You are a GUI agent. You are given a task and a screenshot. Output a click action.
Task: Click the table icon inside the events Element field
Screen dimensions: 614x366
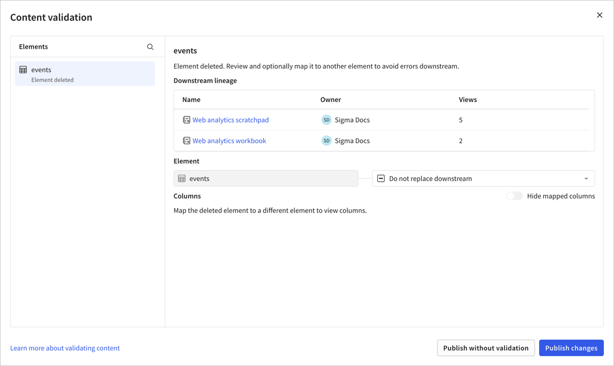[x=181, y=178]
